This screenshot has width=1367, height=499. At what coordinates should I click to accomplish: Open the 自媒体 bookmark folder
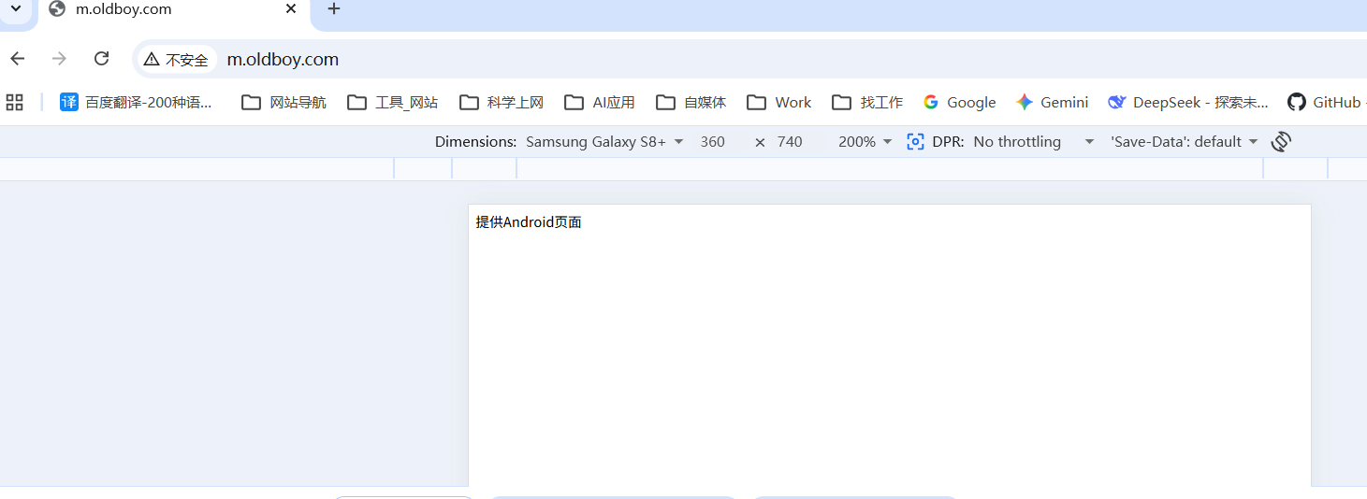click(691, 103)
